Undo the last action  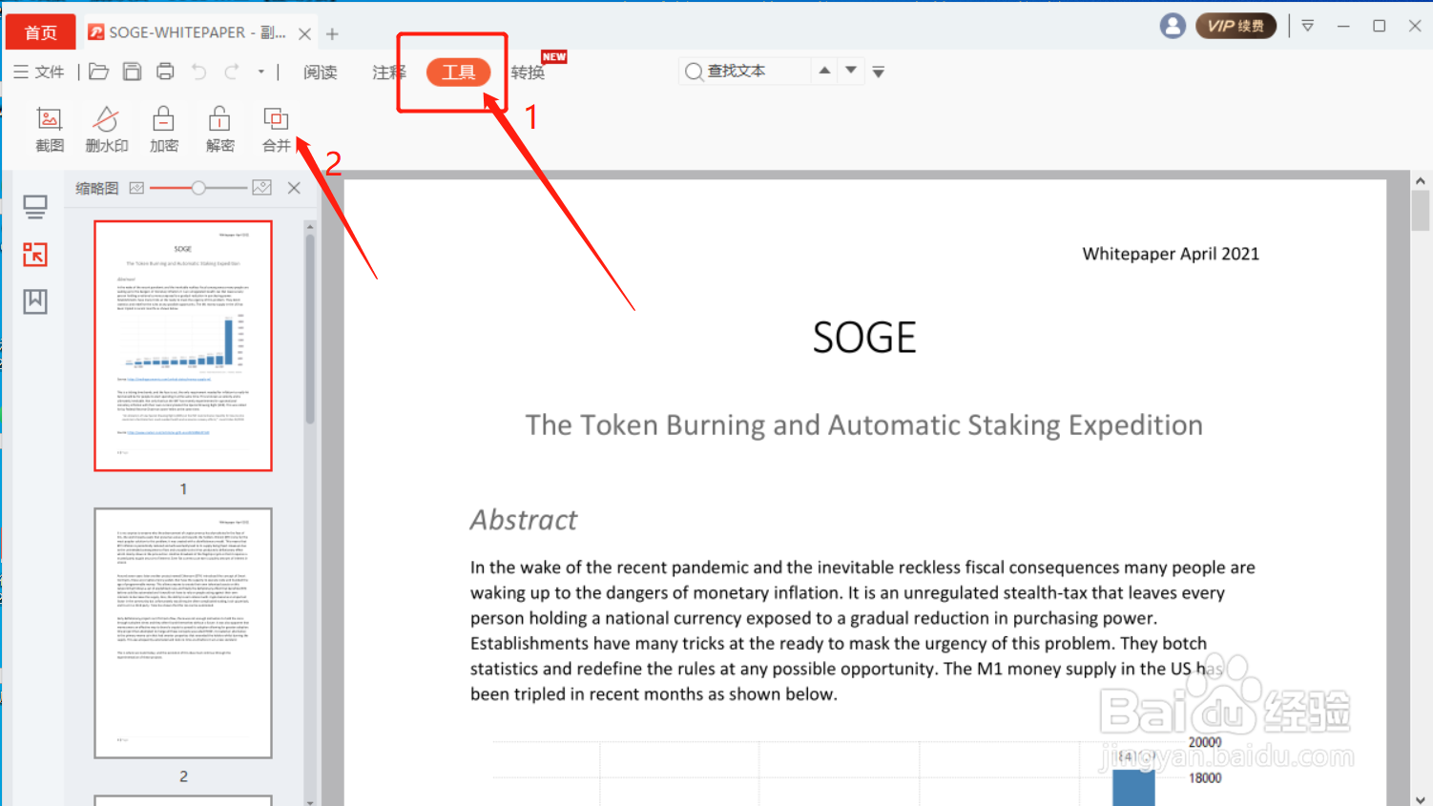coord(198,72)
